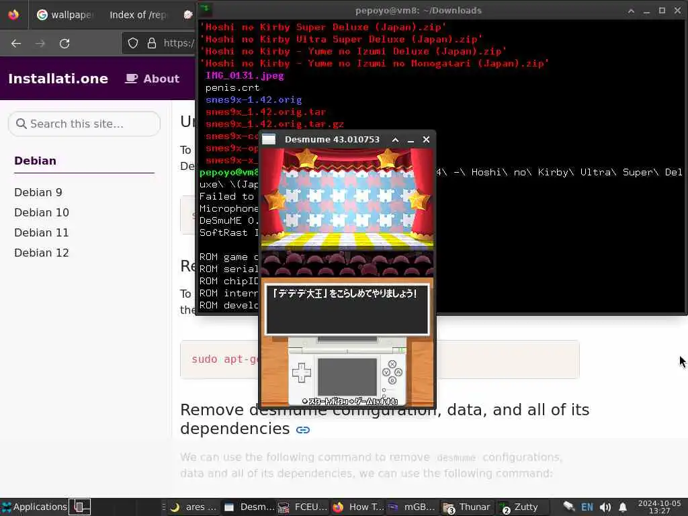Go back a page in Firefox
This screenshot has width=688, height=516.
(x=16, y=44)
